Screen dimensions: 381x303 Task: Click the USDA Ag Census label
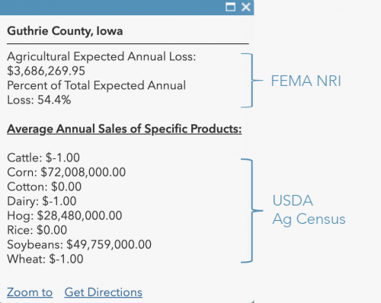click(x=309, y=209)
